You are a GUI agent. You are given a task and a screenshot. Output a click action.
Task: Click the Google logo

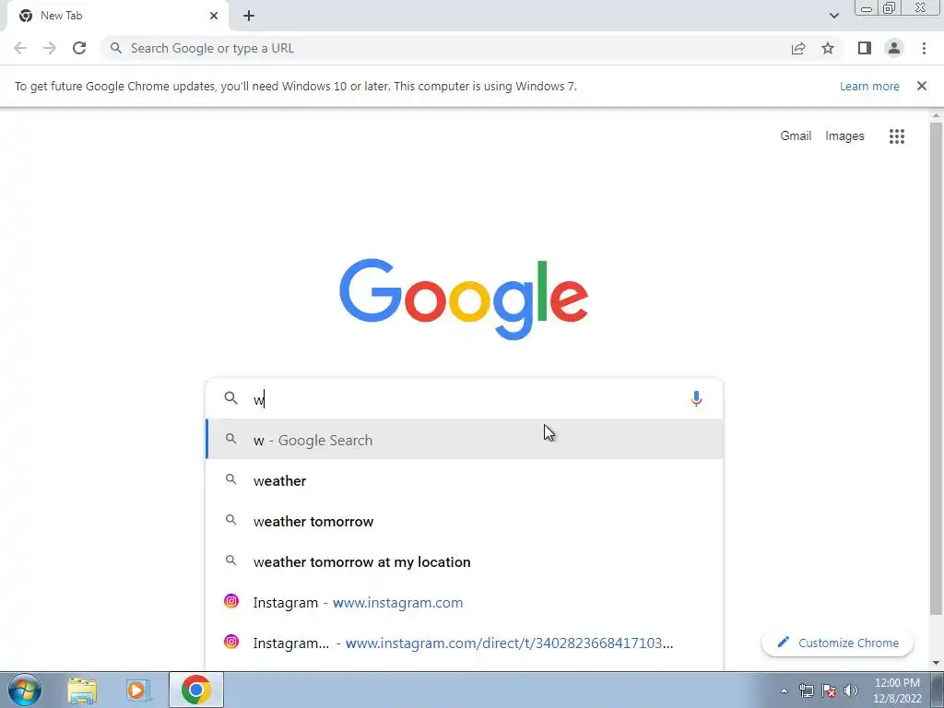click(x=464, y=300)
